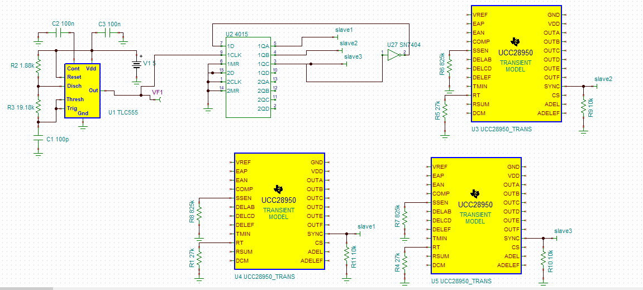Select resistor R7 825k
This screenshot has width=643, height=290.
click(x=405, y=217)
